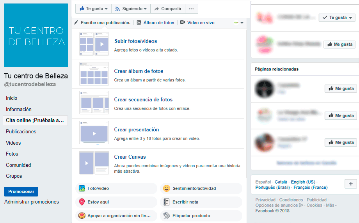Open the Fotos section
This screenshot has height=223, width=359.
12,154
